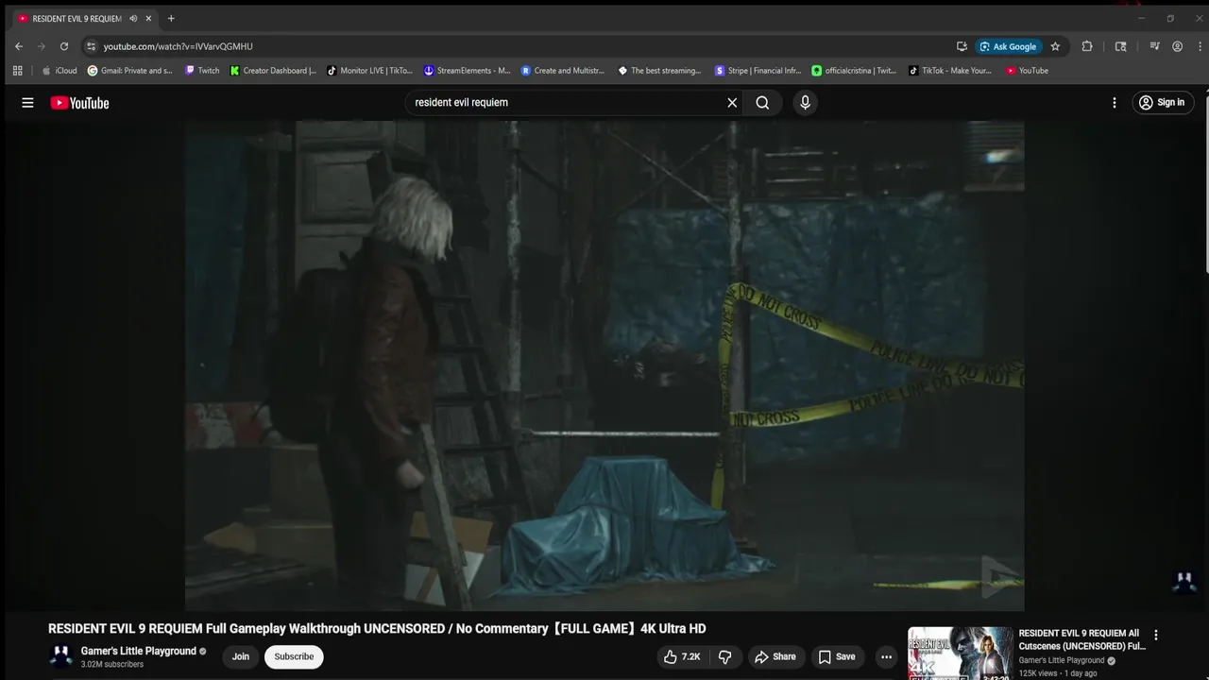Open options for the All Cutscenes recommendation

(1155, 636)
